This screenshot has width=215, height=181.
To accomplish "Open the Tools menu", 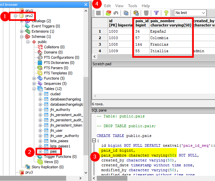I will pos(132,6).
